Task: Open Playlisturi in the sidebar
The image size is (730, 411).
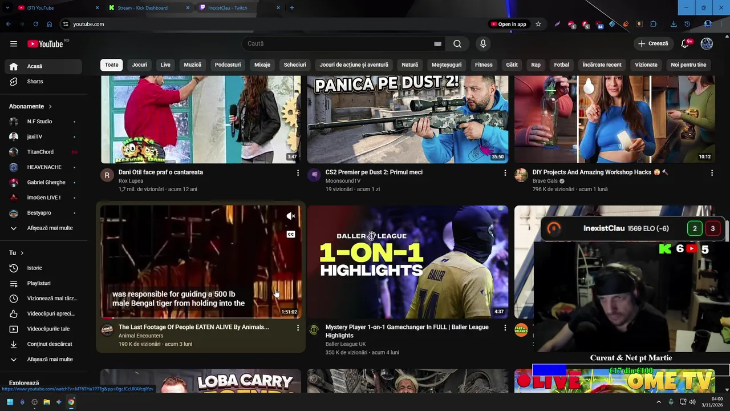Action: click(43, 283)
